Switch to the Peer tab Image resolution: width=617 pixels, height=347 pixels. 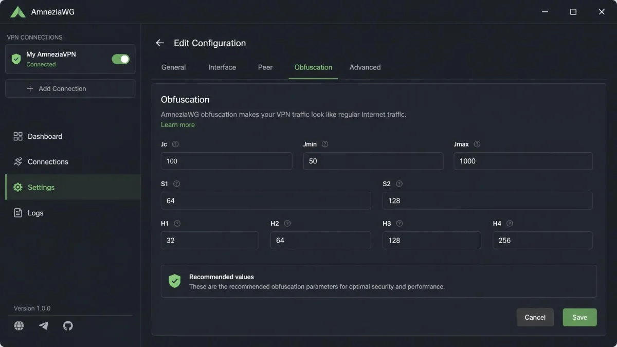(265, 67)
